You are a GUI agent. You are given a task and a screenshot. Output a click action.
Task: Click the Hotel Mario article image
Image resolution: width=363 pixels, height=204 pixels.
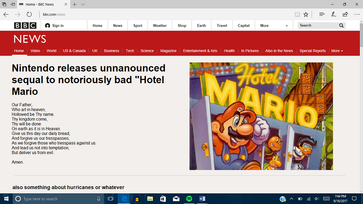pos(261,116)
